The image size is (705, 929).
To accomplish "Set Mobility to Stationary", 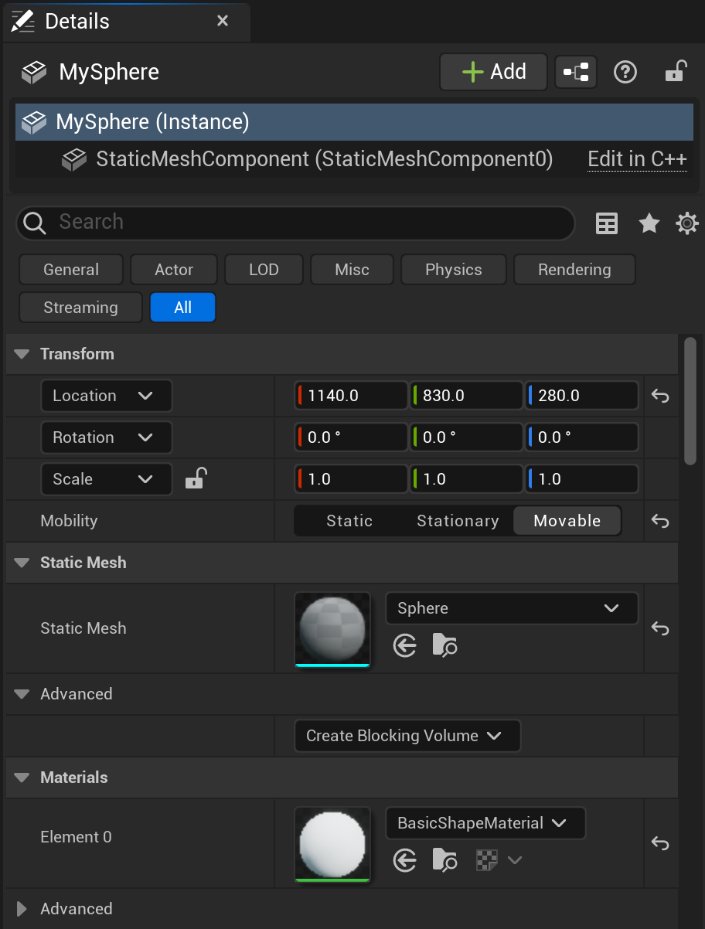I will (458, 521).
